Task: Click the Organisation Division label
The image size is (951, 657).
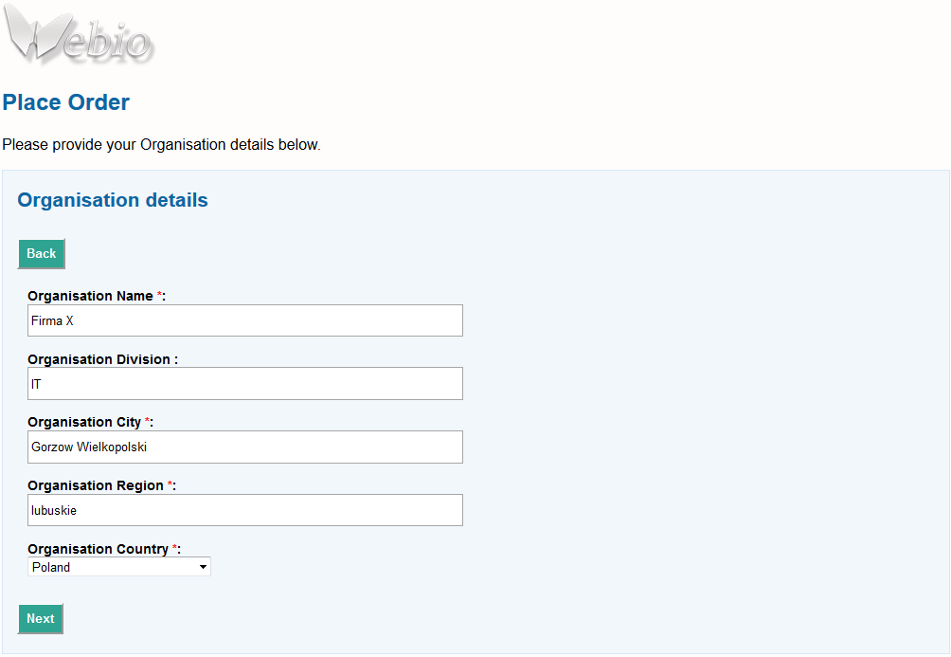Action: [99, 359]
